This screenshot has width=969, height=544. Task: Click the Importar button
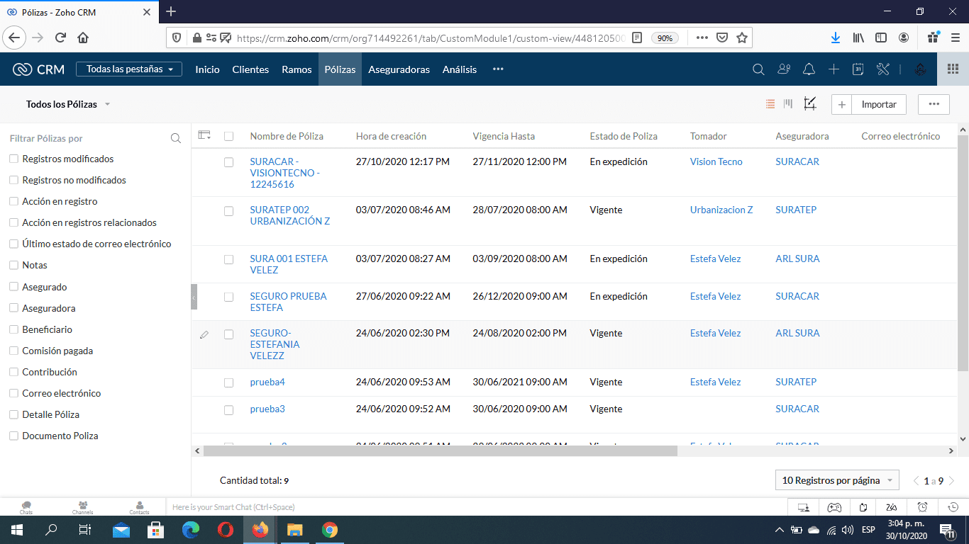tap(879, 104)
